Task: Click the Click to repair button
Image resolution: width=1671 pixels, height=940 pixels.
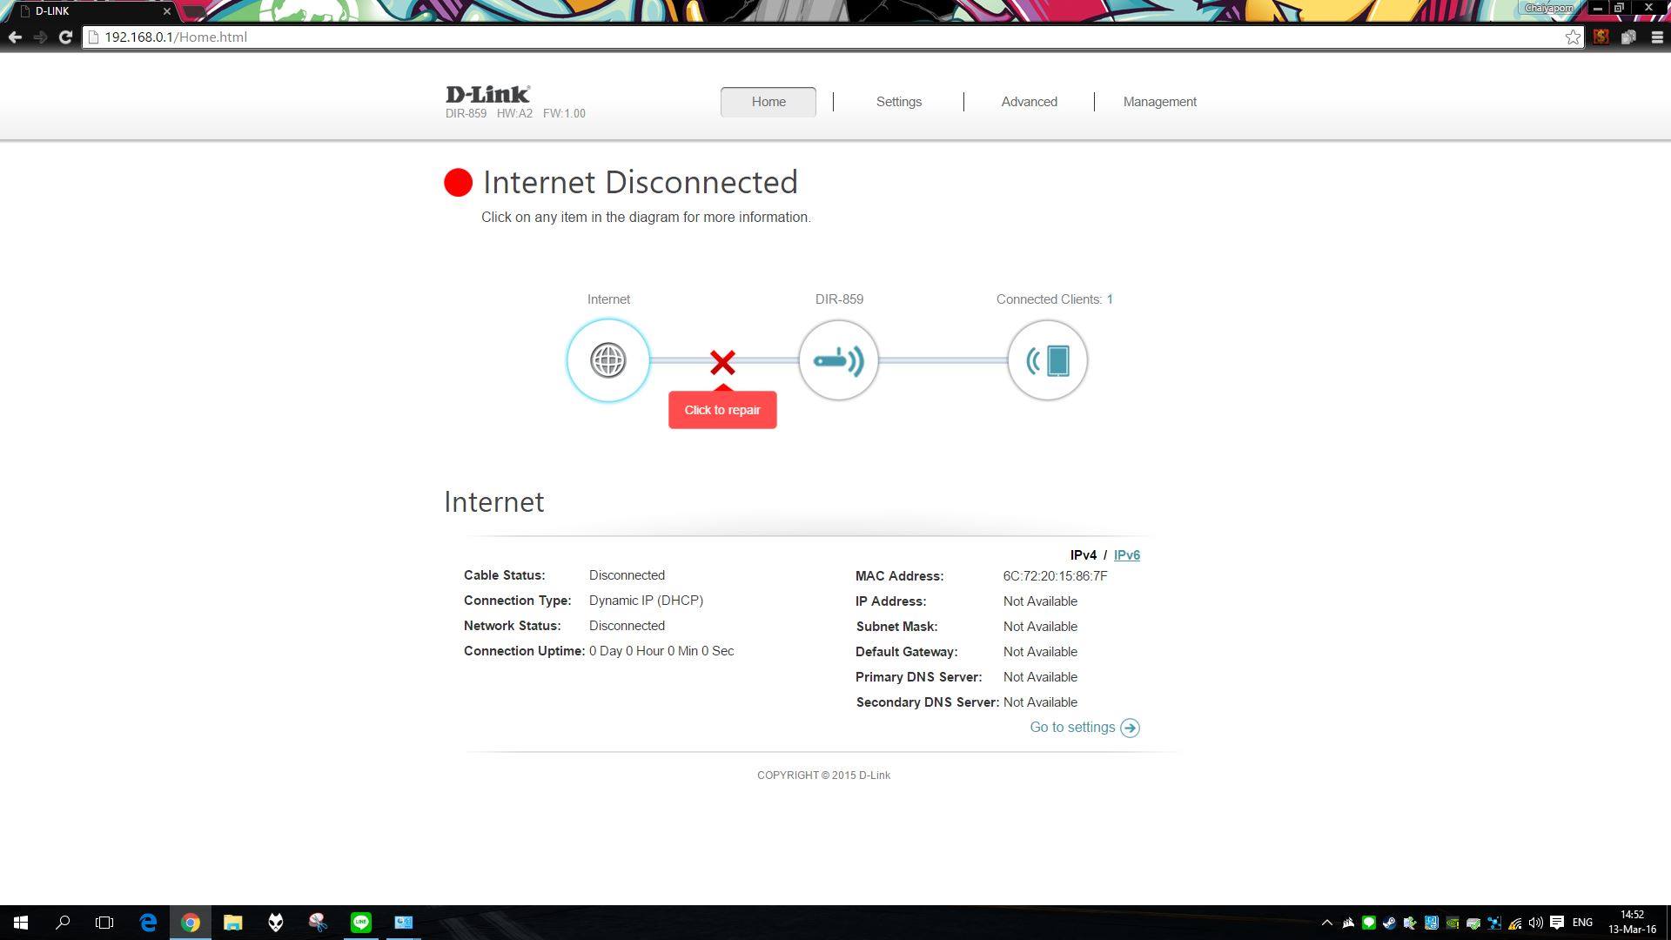Action: pos(722,410)
